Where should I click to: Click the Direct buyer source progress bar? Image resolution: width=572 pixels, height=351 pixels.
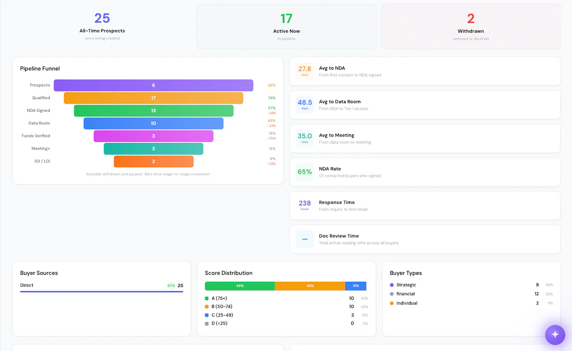[x=102, y=292]
